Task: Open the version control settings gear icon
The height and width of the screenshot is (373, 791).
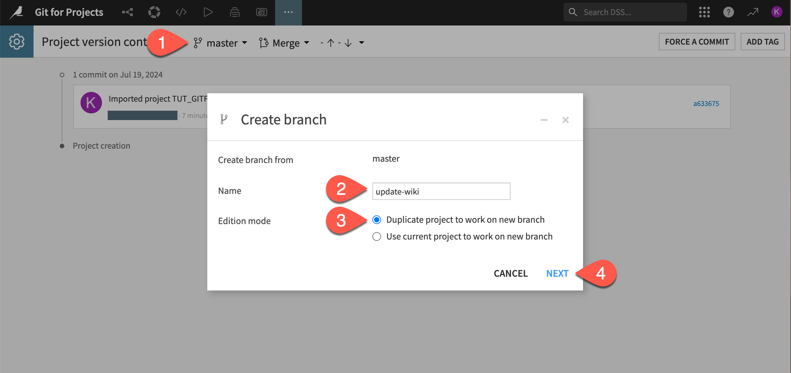Action: coord(17,41)
